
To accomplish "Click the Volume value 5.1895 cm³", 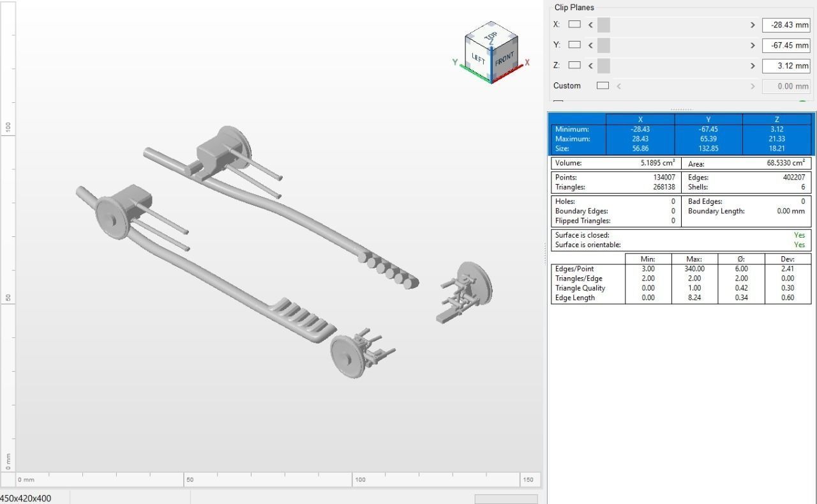I will 657,163.
